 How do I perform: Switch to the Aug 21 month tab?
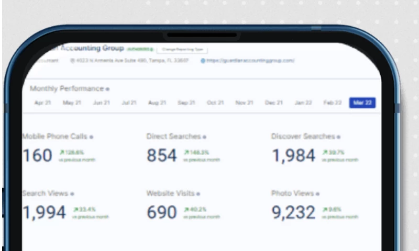point(157,103)
